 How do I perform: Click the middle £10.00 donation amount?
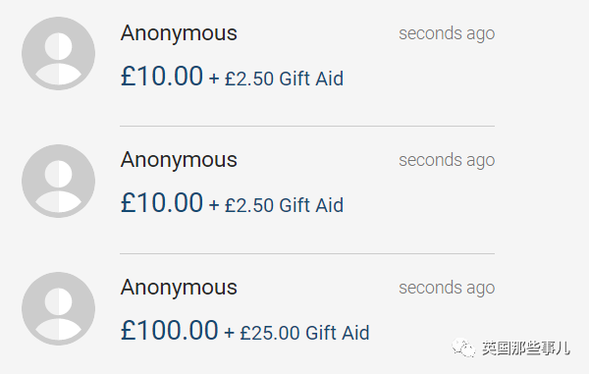(162, 203)
